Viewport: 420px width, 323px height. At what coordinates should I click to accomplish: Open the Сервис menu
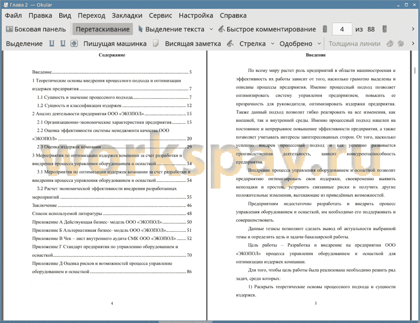pyautogui.click(x=160, y=16)
